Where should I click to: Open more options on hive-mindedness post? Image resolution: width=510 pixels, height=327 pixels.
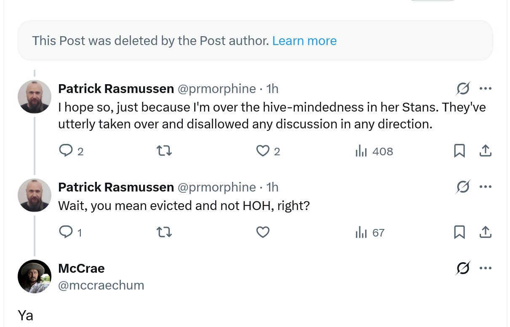coord(485,89)
